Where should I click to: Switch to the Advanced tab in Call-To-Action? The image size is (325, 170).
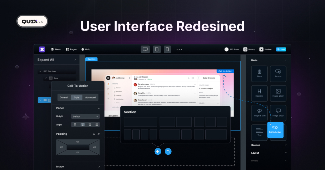(x=90, y=97)
